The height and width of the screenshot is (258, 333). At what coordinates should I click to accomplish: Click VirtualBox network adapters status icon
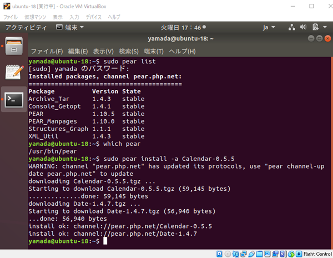(x=244, y=254)
